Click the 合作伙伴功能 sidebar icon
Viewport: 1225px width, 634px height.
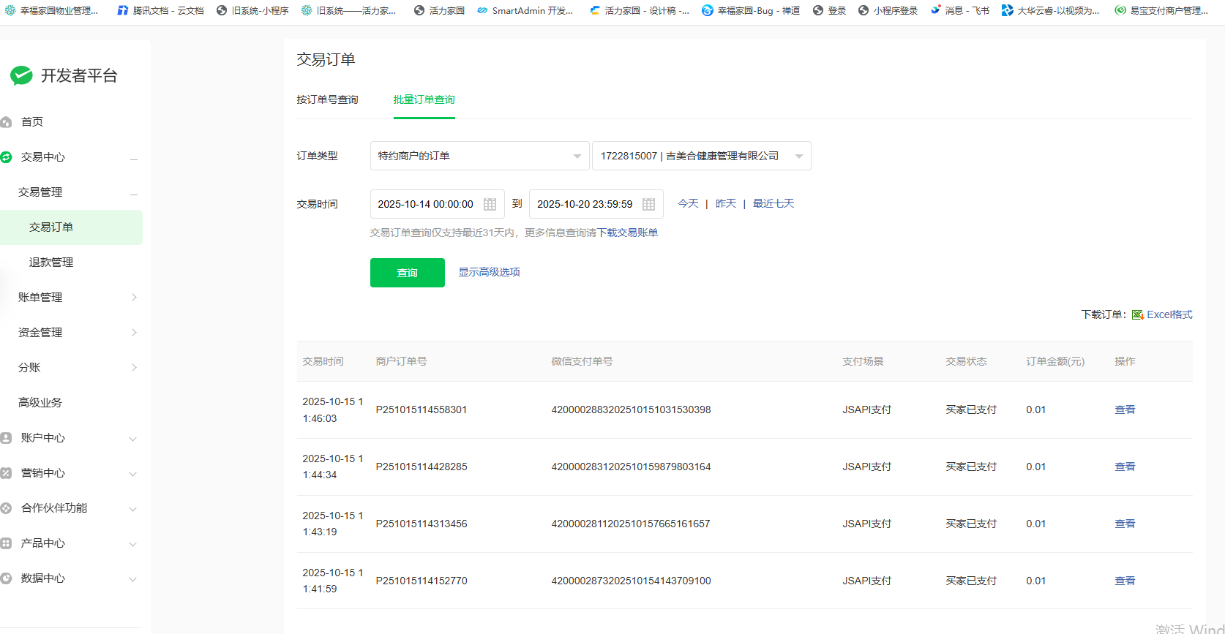tap(6, 508)
